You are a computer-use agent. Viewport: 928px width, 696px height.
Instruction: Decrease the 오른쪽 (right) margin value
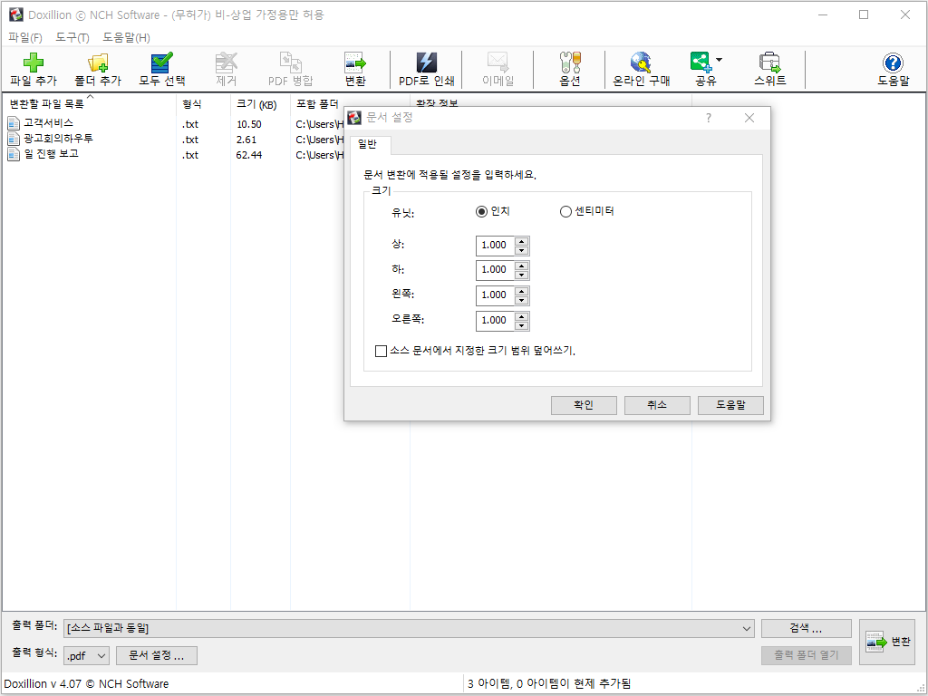(x=521, y=326)
